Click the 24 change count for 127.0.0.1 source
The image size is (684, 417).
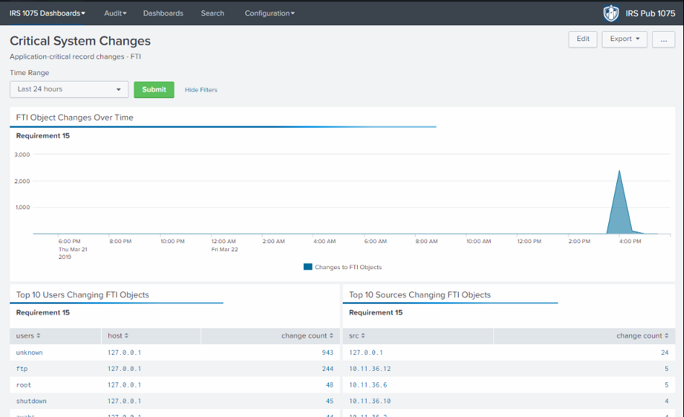[665, 353]
